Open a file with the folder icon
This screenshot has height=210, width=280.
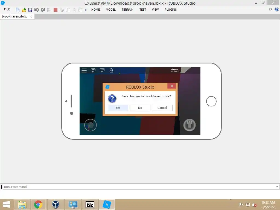click(x=24, y=10)
